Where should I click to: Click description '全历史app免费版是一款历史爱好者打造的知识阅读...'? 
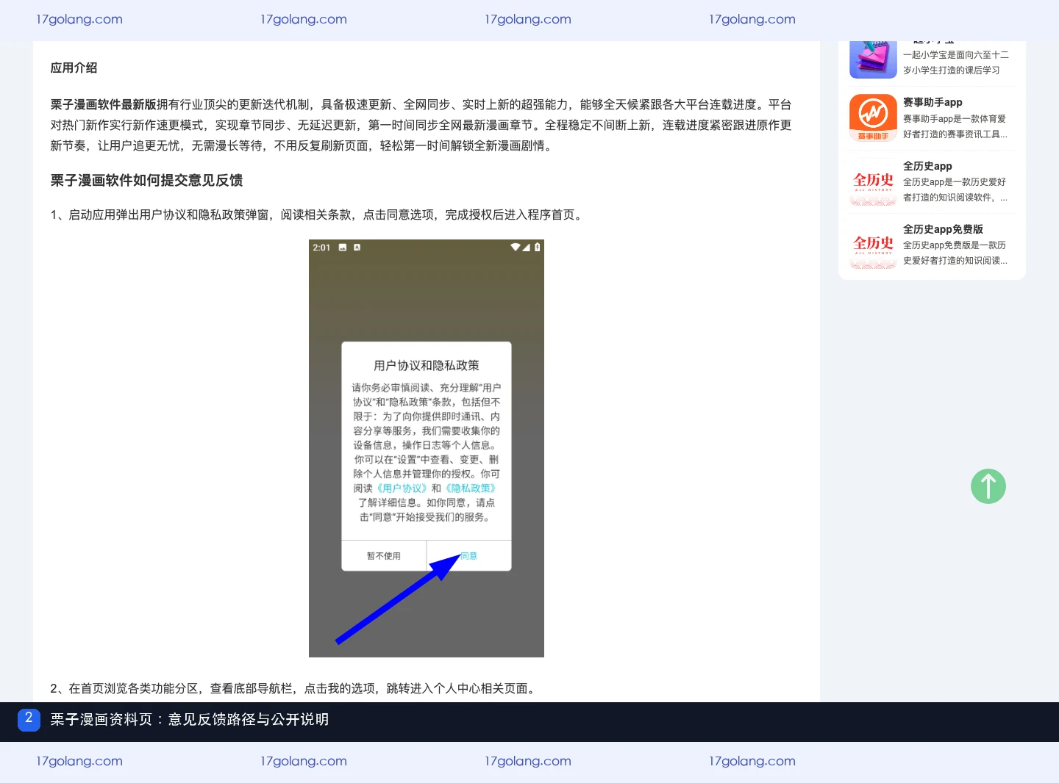pyautogui.click(x=955, y=253)
